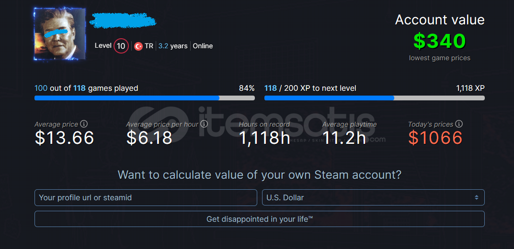Click the info icon beside Average price
Viewport: 514px width, 249px height.
(x=84, y=124)
